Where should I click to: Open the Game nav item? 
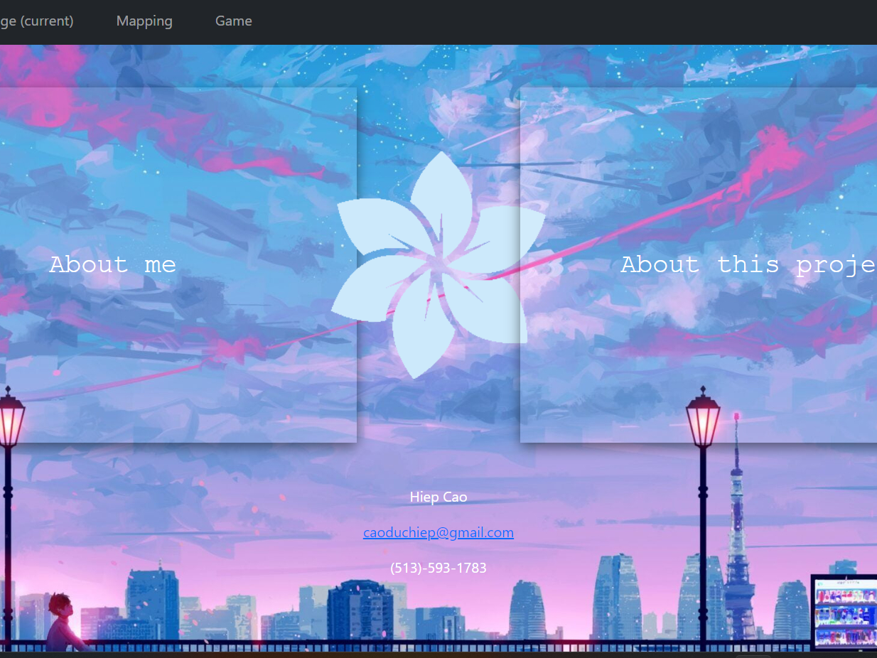point(234,21)
